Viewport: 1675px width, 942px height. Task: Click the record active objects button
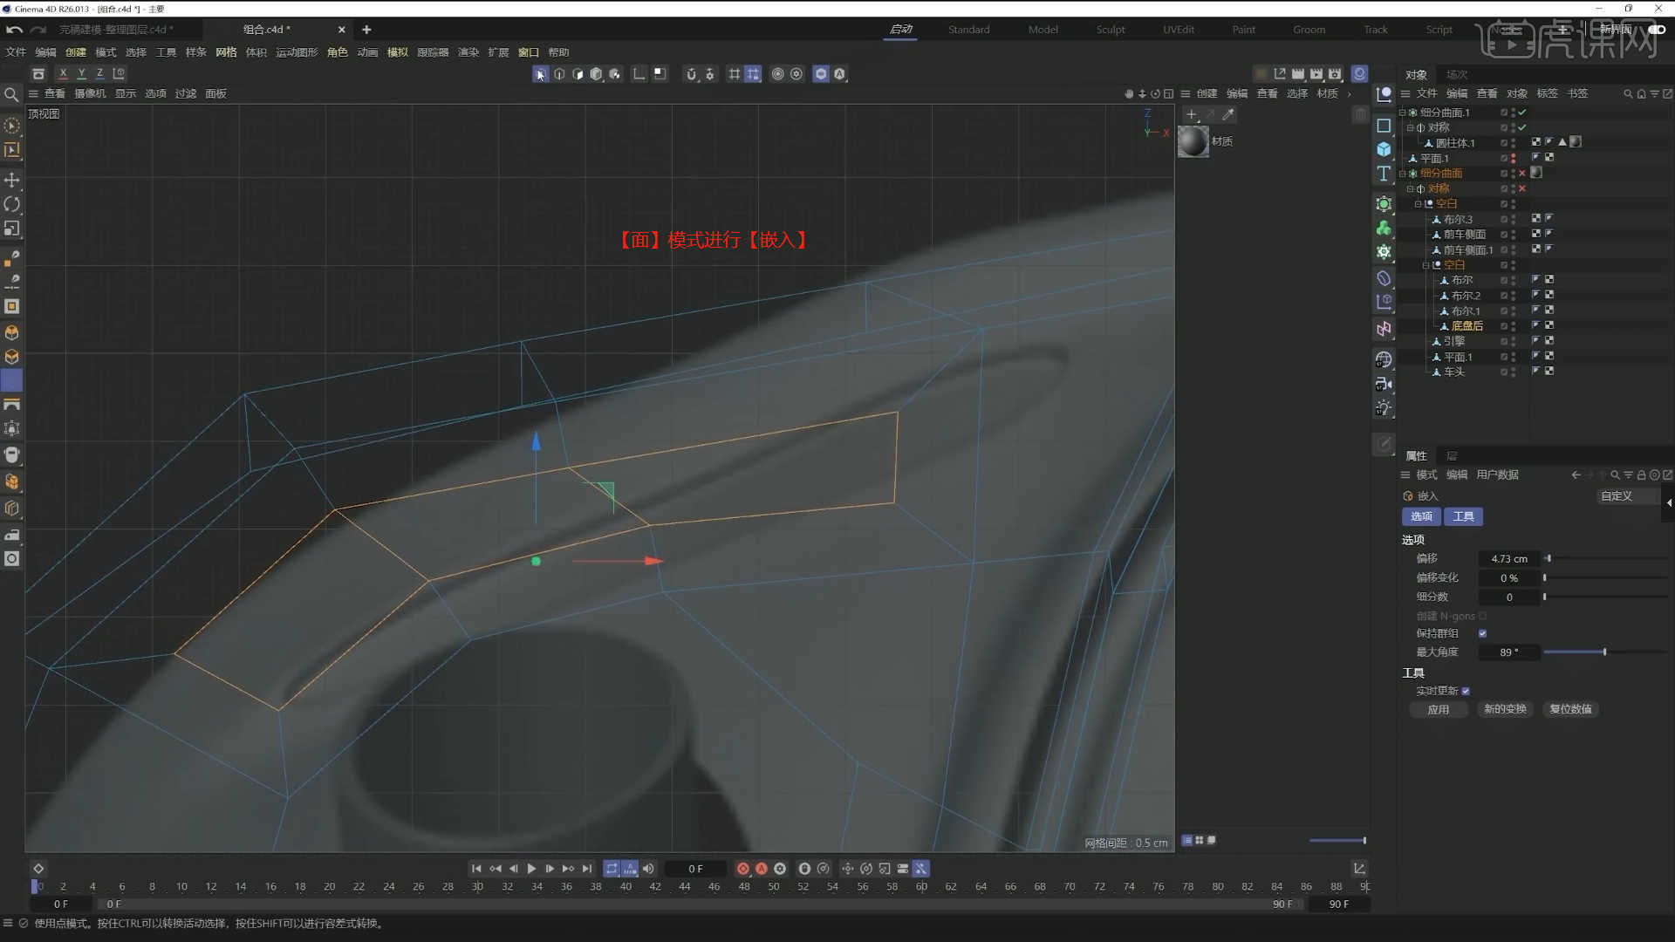743,869
